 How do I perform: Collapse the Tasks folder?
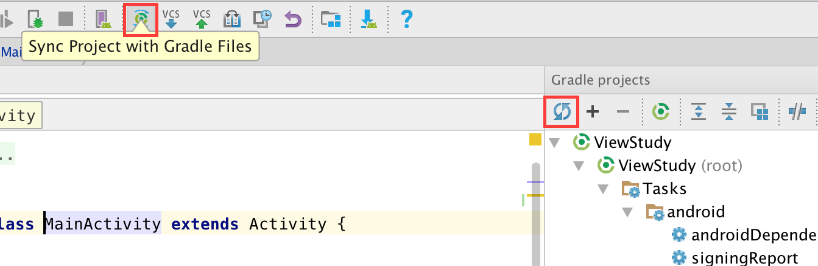pyautogui.click(x=602, y=189)
